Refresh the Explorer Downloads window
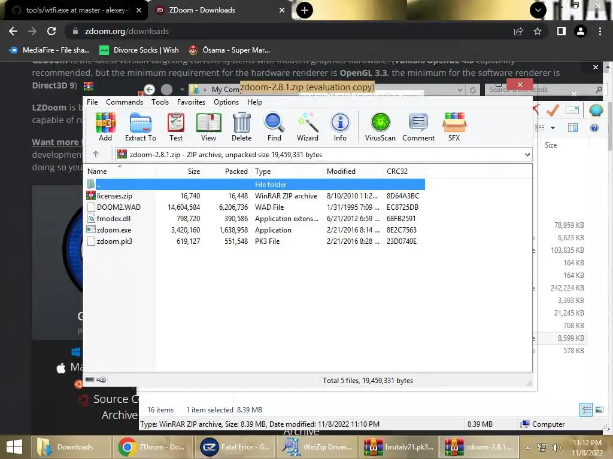Image resolution: width=613 pixels, height=459 pixels. [x=473, y=90]
